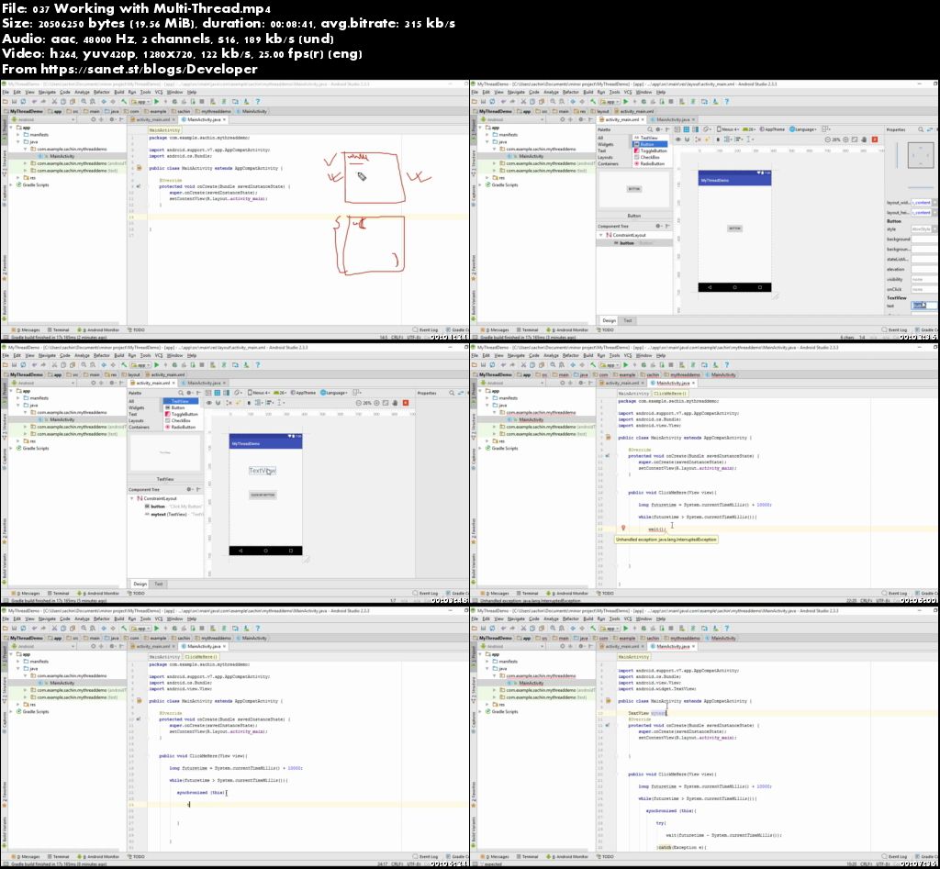
Task: Open Language dropdown in the Button-properties frame
Action: tap(802, 129)
